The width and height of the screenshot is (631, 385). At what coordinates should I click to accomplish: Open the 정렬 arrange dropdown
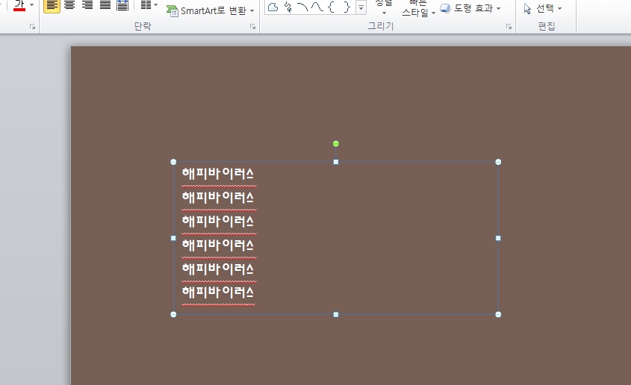pos(384,8)
